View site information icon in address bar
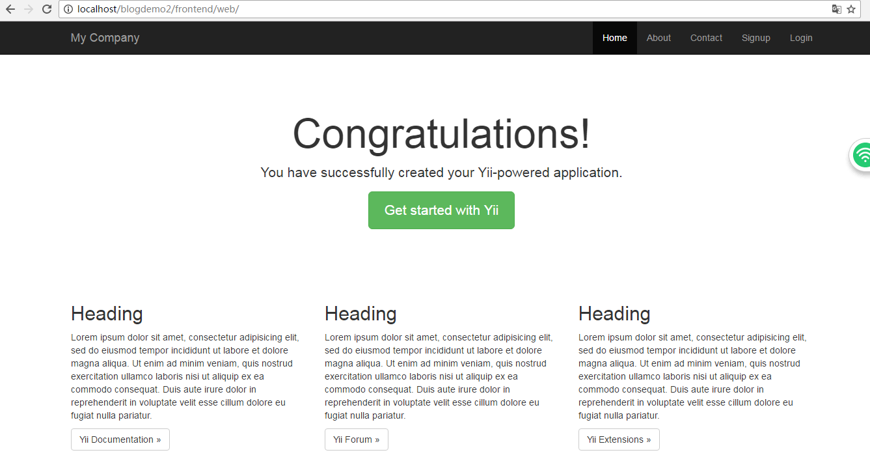Screen dimensions: 870x459 coord(68,9)
